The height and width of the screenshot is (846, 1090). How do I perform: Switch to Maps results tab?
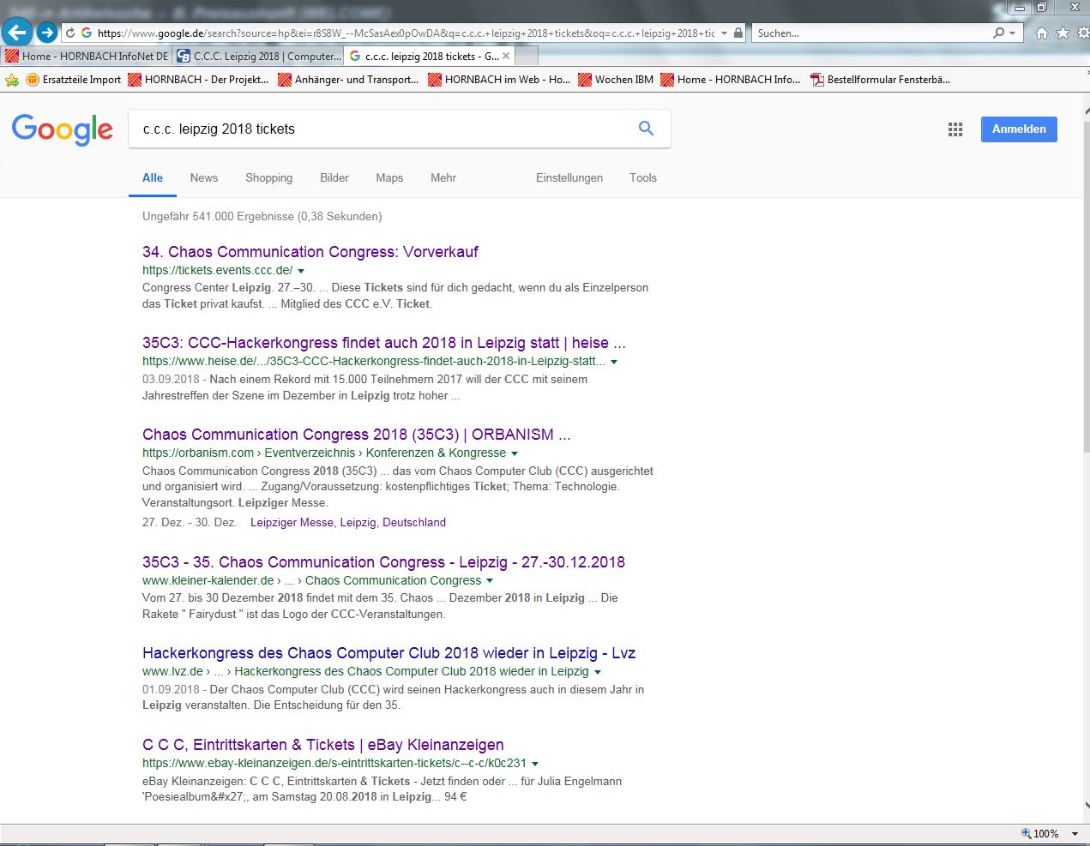(389, 177)
